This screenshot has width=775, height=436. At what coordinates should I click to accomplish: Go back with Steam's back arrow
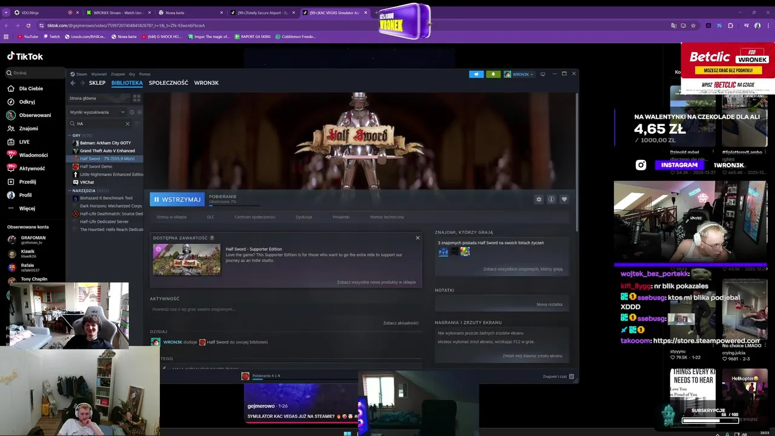tap(73, 83)
